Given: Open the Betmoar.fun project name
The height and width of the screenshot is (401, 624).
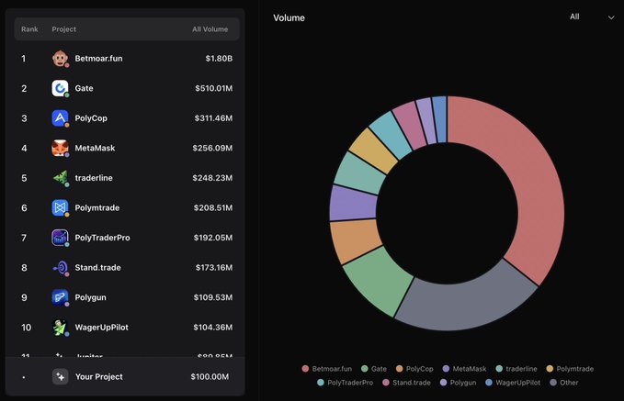Looking at the screenshot, I should pos(98,59).
